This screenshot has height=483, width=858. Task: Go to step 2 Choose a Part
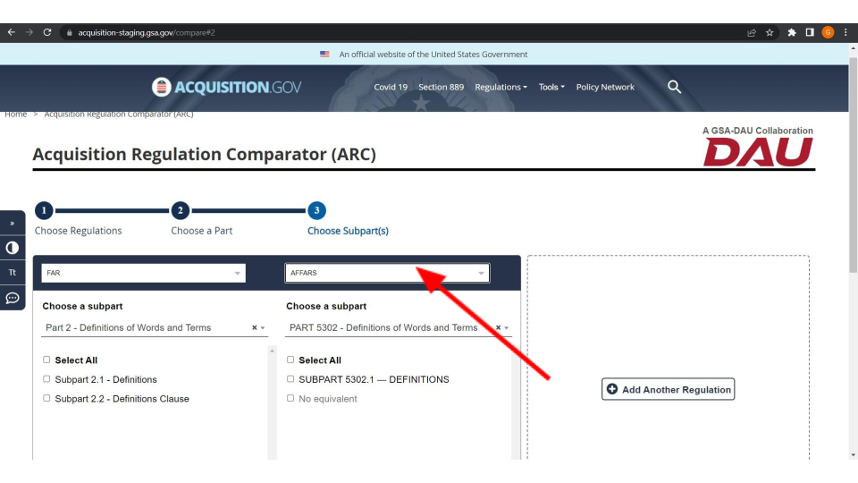(x=181, y=211)
